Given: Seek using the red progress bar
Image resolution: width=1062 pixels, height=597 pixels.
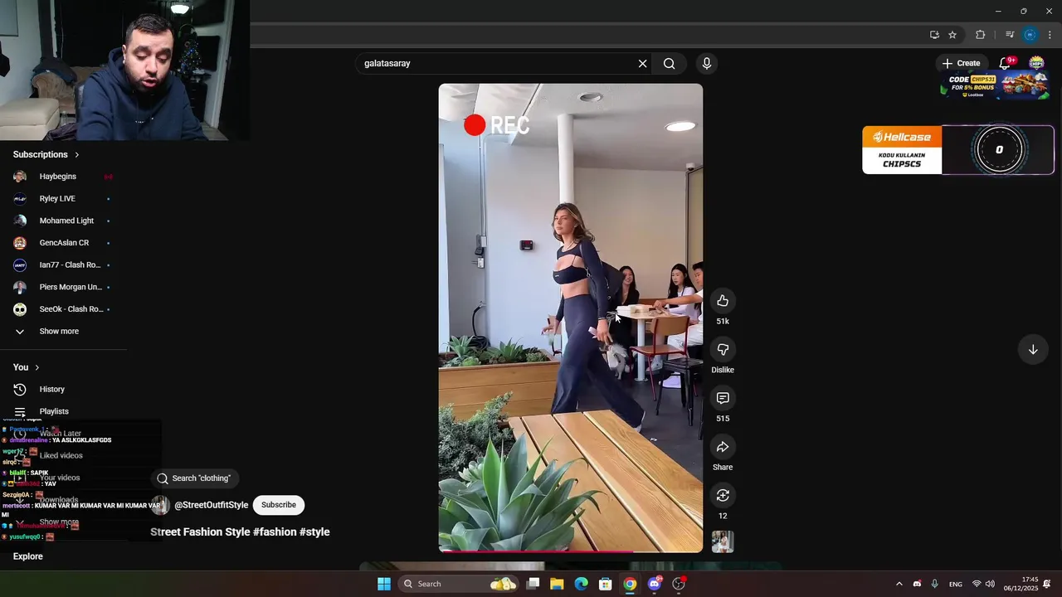Looking at the screenshot, I should pyautogui.click(x=571, y=551).
